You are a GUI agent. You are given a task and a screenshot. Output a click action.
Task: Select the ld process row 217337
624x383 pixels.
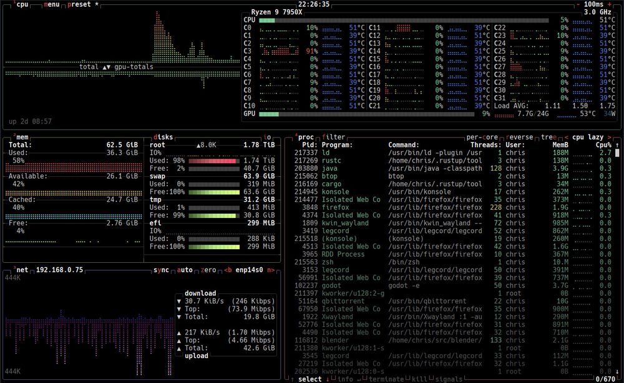(452, 153)
